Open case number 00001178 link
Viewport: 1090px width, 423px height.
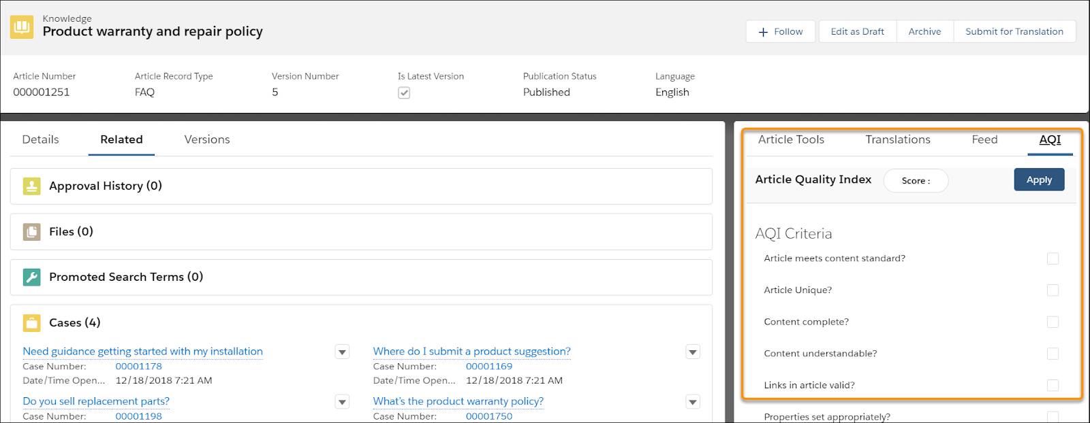138,367
